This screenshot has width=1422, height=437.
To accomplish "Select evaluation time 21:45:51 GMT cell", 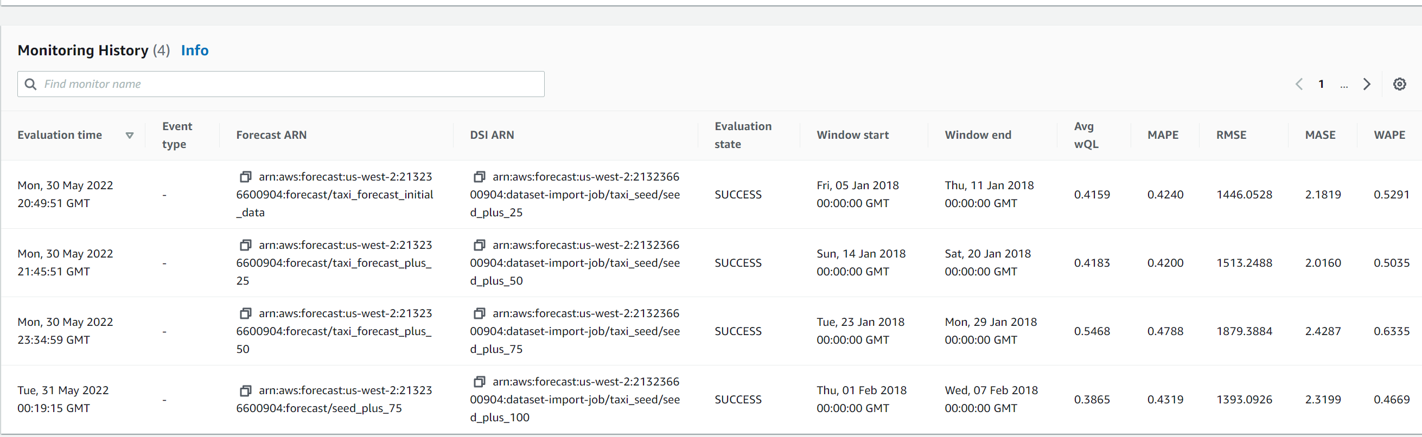I will [x=65, y=262].
